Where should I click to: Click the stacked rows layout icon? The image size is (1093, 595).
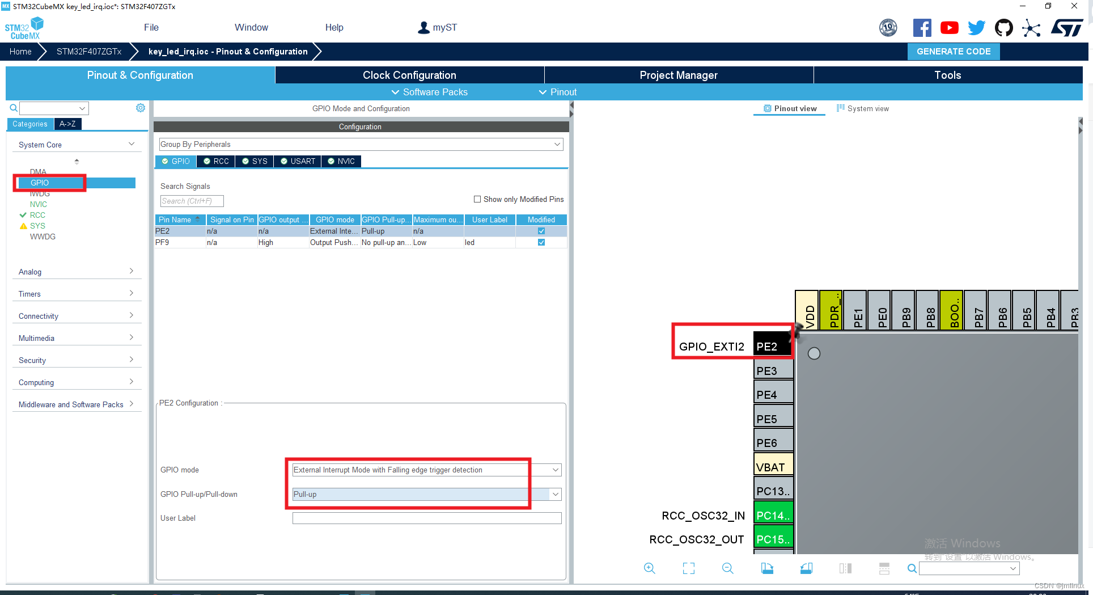point(884,568)
